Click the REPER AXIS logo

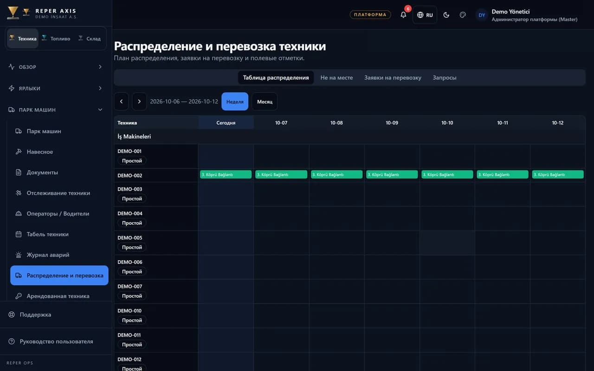point(42,13)
